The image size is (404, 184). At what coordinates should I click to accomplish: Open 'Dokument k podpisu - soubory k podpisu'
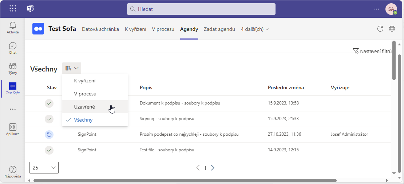click(x=180, y=103)
